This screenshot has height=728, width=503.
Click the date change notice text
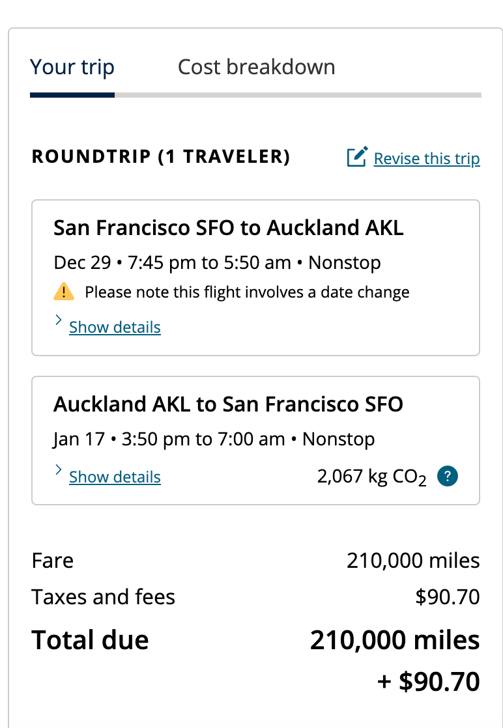click(x=247, y=292)
